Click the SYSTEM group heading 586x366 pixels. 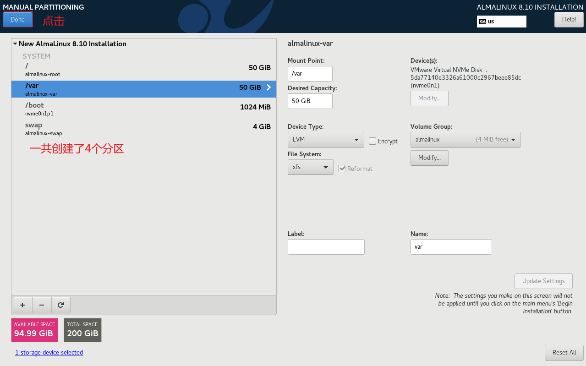(37, 56)
